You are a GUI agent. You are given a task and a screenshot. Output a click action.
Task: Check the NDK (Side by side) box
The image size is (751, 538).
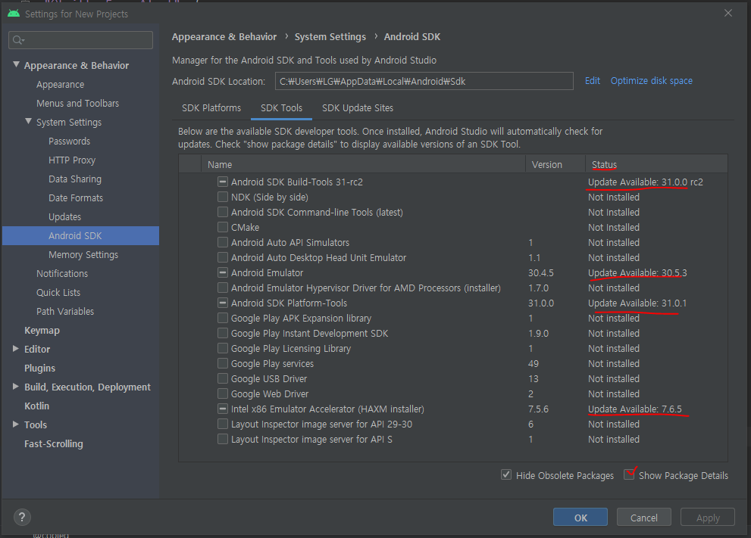pyautogui.click(x=222, y=197)
